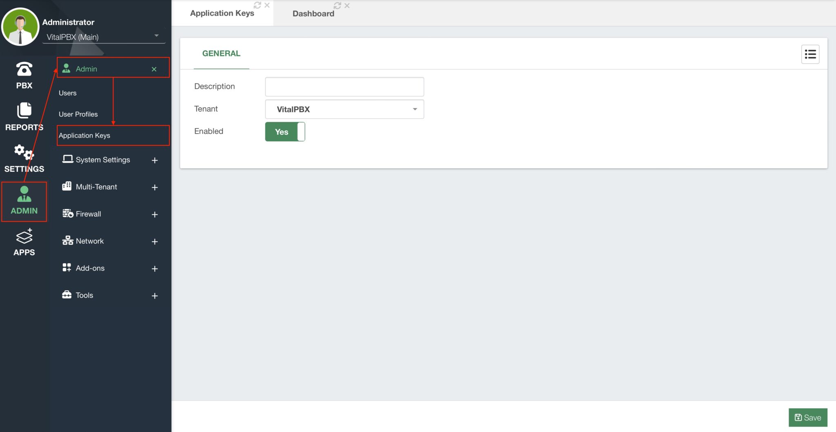
Task: Click the Multi-Tenant building icon
Action: (67, 186)
